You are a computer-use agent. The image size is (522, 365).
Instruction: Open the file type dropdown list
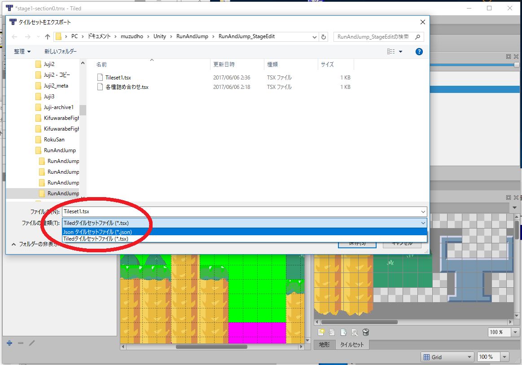pos(423,223)
